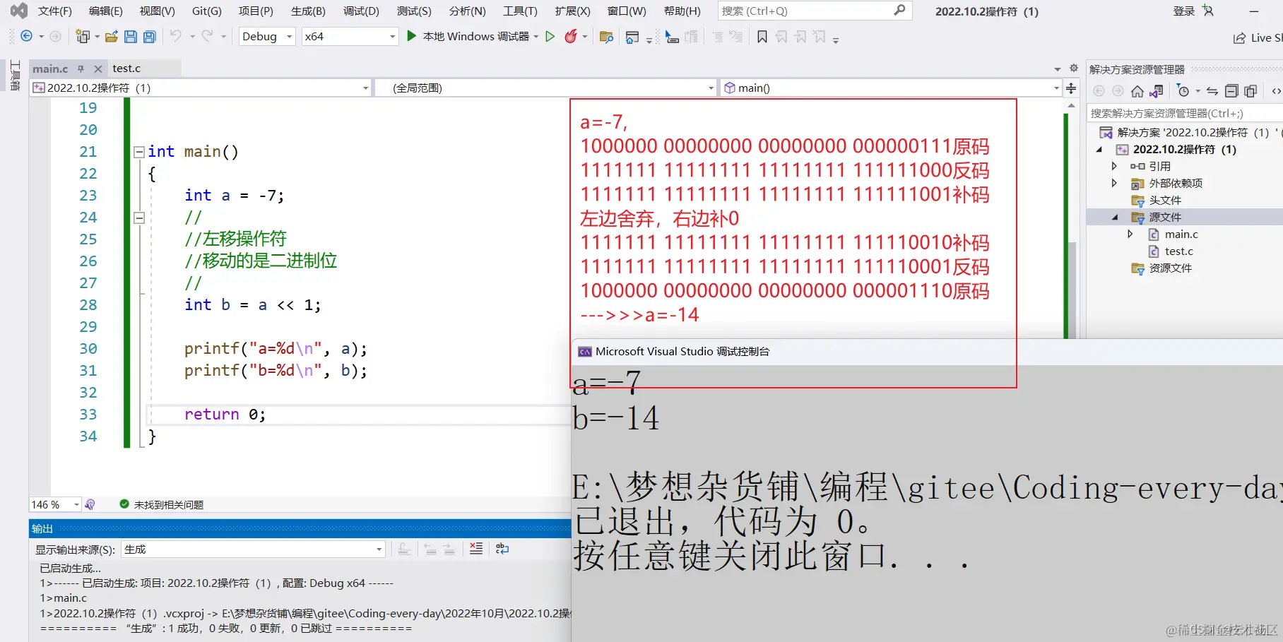Screen dimensions: 1283x642
Task: Click the Solution Explorer search field
Action: tap(1186, 113)
